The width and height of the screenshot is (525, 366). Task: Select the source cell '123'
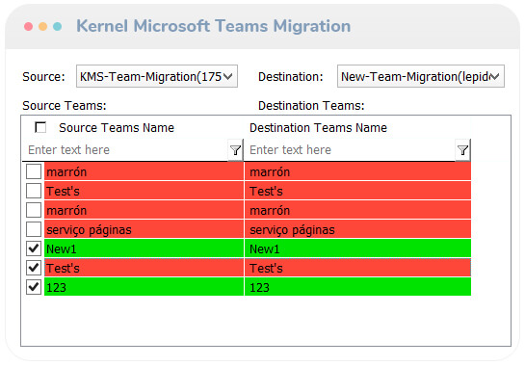click(144, 287)
